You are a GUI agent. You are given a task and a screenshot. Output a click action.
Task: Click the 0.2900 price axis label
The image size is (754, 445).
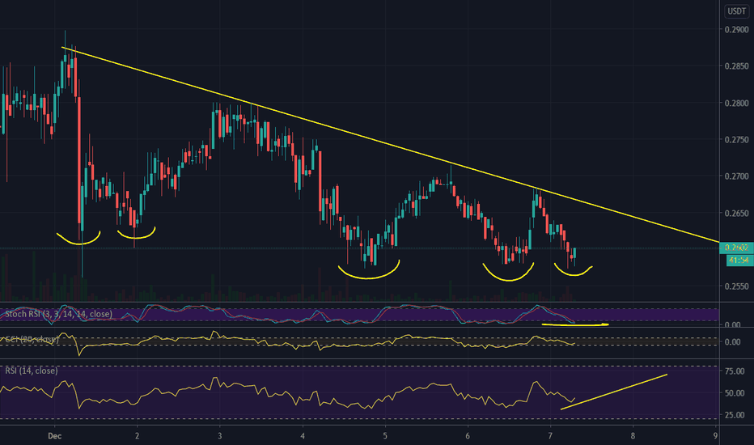coord(736,30)
